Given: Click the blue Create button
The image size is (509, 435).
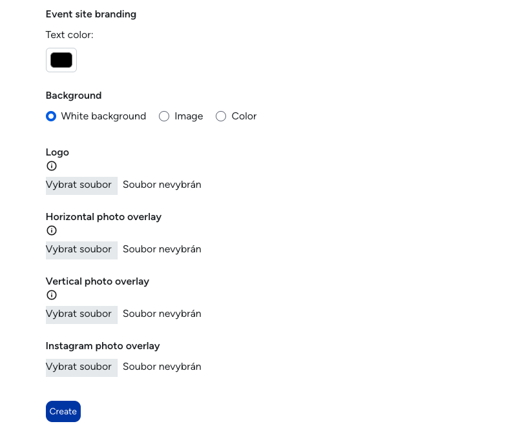Looking at the screenshot, I should [x=63, y=411].
